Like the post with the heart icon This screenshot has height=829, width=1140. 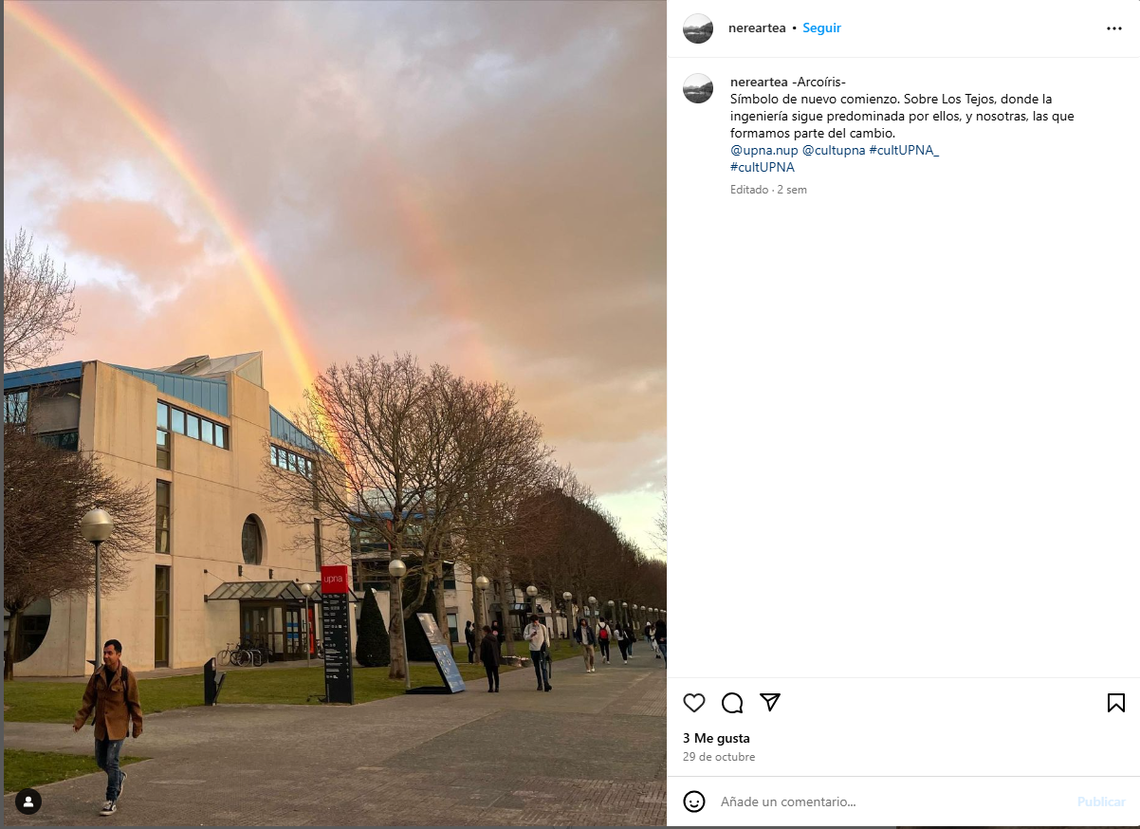click(x=694, y=703)
